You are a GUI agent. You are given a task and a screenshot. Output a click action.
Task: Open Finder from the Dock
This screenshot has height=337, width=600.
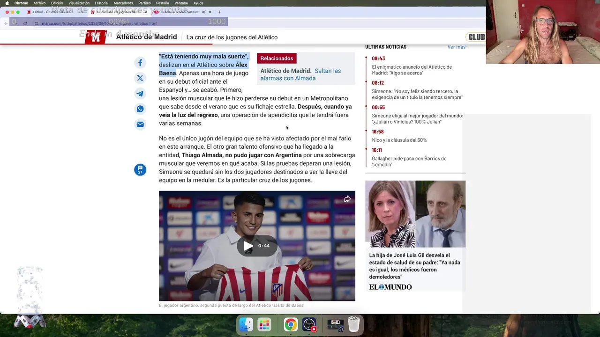pyautogui.click(x=246, y=324)
